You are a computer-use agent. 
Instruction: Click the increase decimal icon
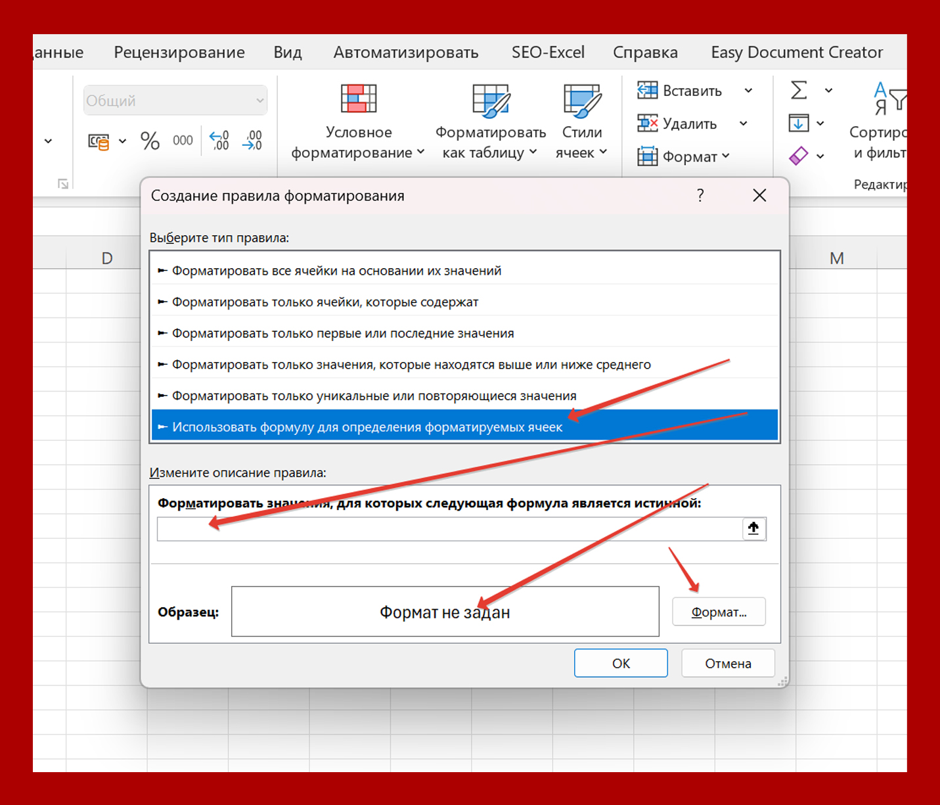(219, 141)
